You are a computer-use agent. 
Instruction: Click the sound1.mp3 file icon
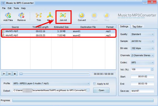(x=3, y=31)
